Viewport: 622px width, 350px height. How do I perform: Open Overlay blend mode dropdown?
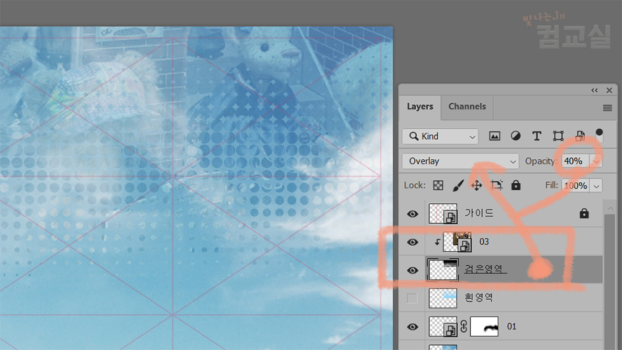pos(460,162)
